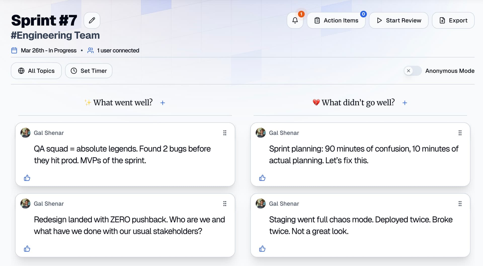Toggle Anonymous Mode switch
Viewport: 483px width, 266px height.
(413, 71)
